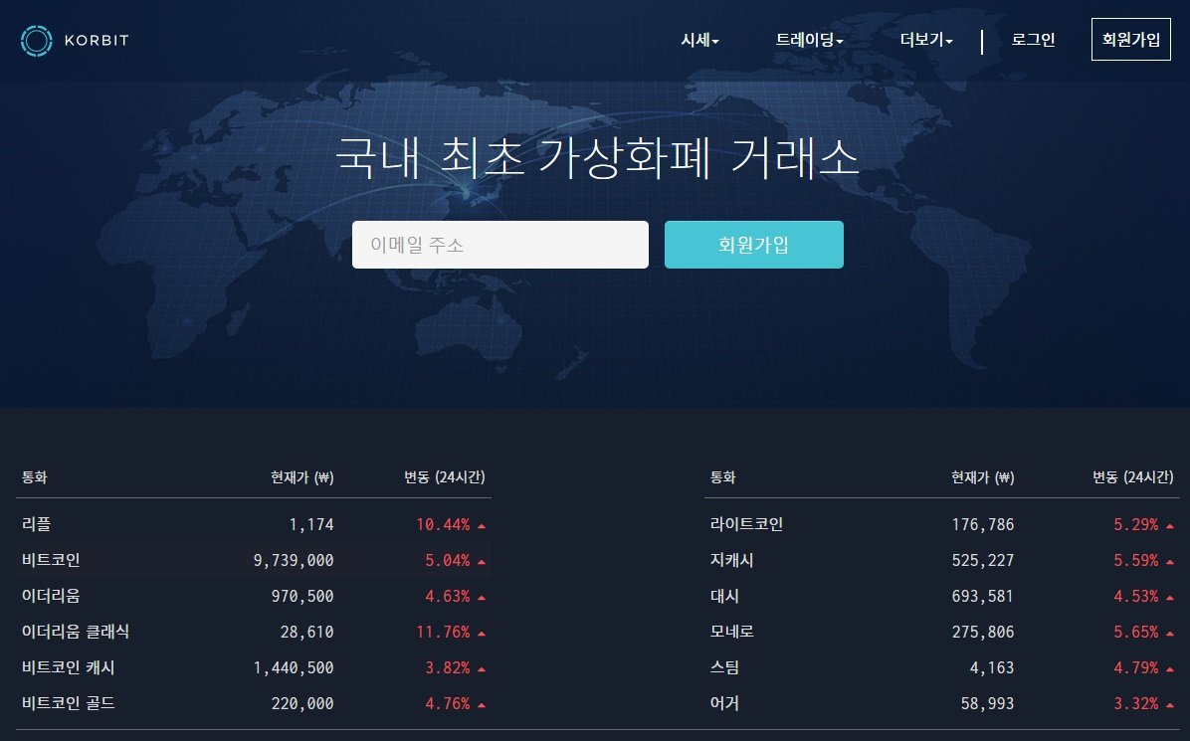Click the arrow next to 비트코인 골드 4.76%
Screen dimensions: 1190x741
(483, 703)
